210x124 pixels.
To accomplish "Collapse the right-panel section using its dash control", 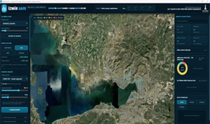I will pos(206,50).
